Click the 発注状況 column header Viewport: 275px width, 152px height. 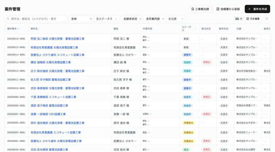coord(206,29)
